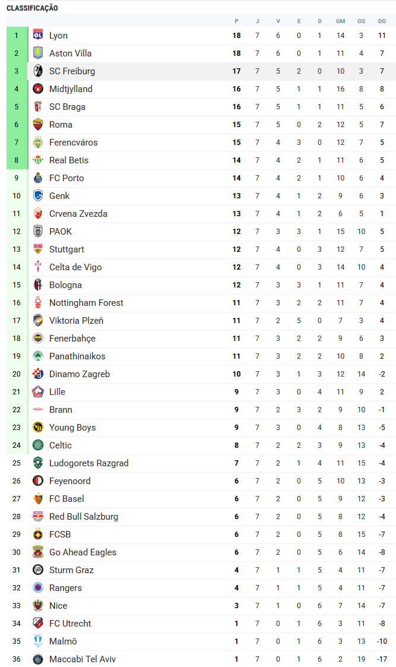Image resolution: width=396 pixels, height=667 pixels.
Task: Click the Lille club crest icon
Action: [38, 392]
